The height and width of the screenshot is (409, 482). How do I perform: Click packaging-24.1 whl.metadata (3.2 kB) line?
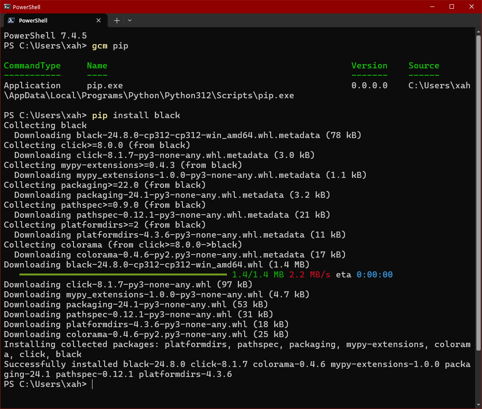[172, 195]
